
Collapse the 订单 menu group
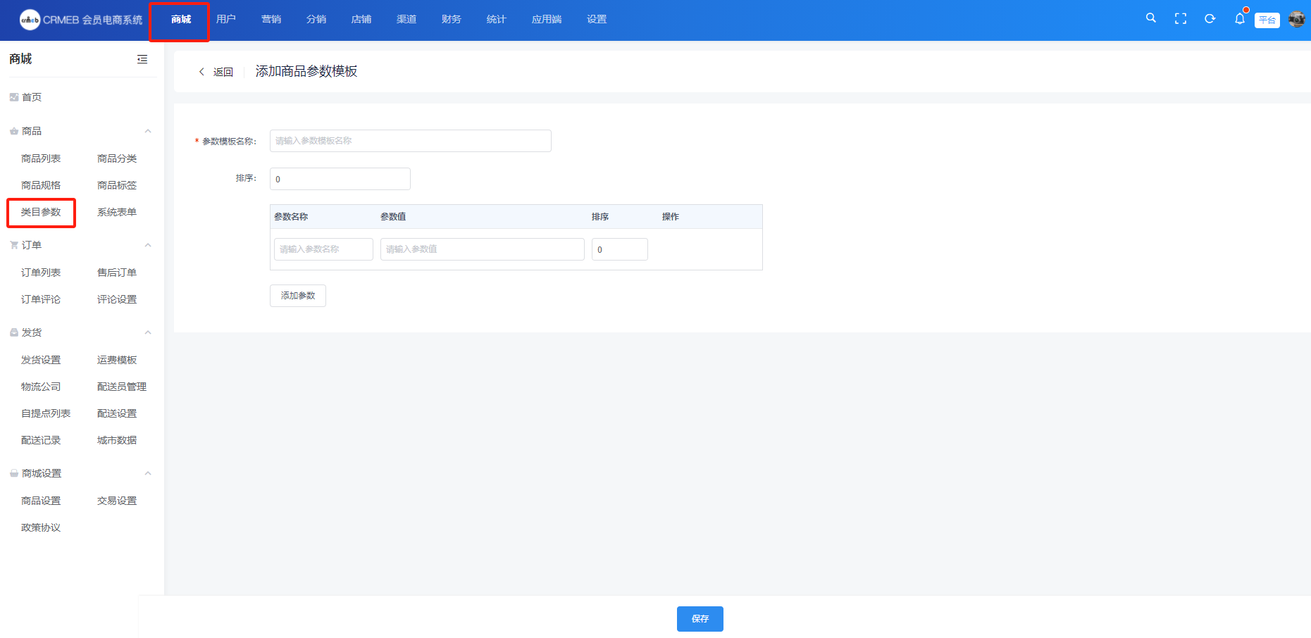(x=148, y=245)
